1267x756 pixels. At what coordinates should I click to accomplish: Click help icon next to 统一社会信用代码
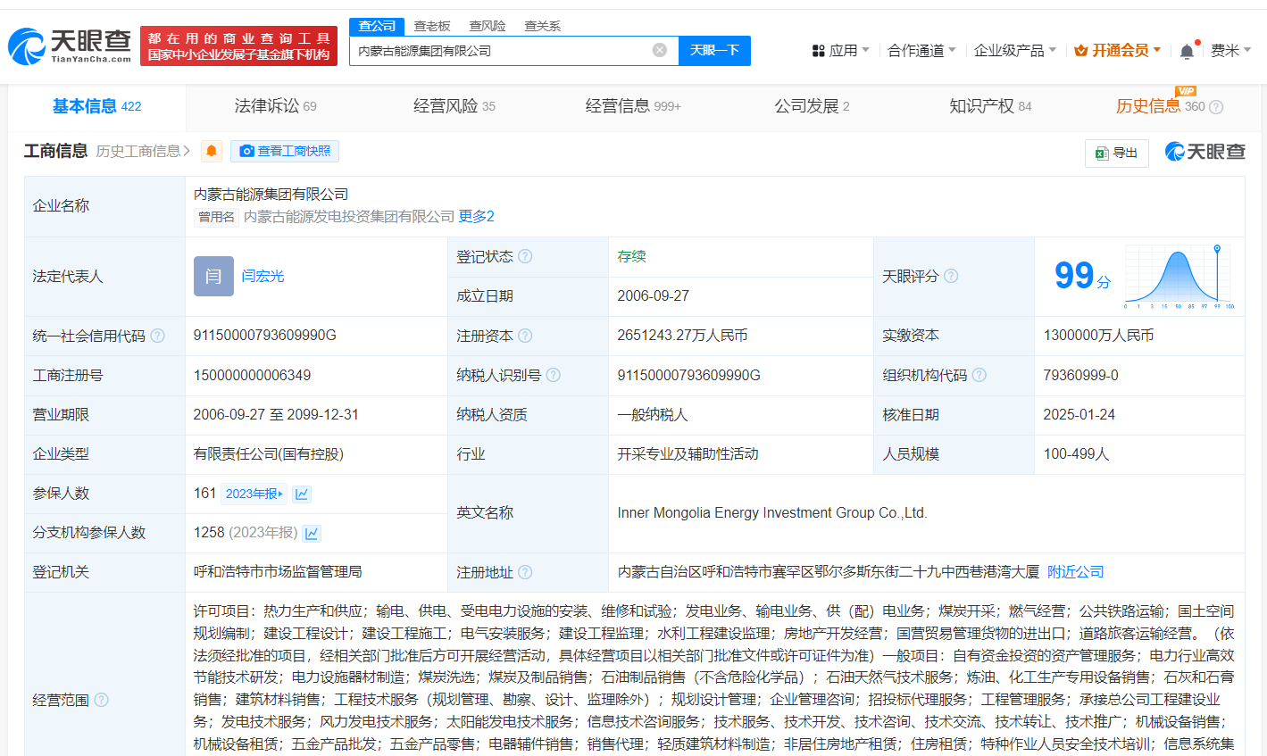(157, 336)
